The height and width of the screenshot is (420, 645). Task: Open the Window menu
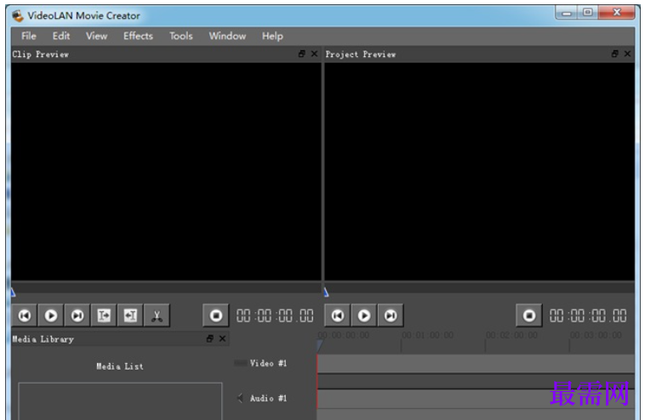227,37
